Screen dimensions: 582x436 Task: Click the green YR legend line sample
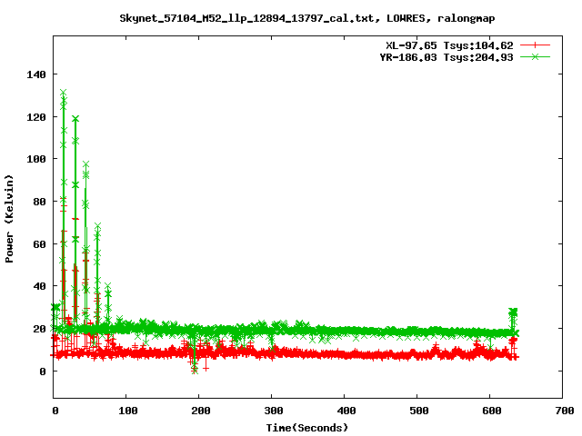[x=535, y=57]
